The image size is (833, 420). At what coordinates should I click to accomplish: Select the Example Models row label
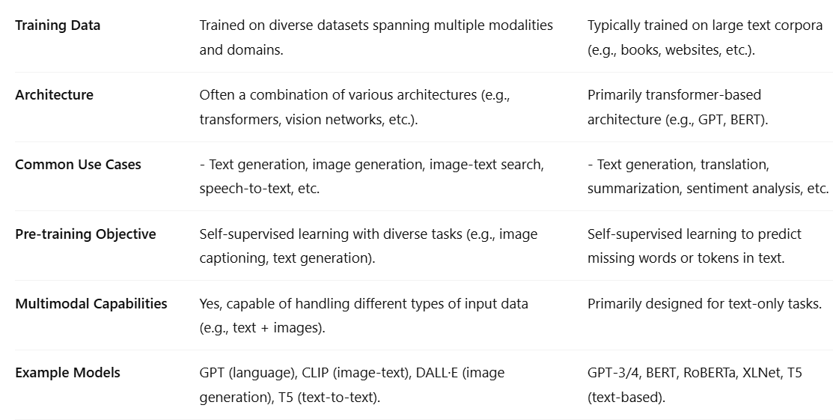coord(67,373)
